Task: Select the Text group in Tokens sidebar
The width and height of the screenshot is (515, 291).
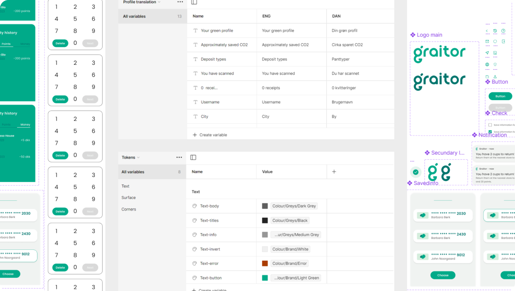Action: click(125, 186)
